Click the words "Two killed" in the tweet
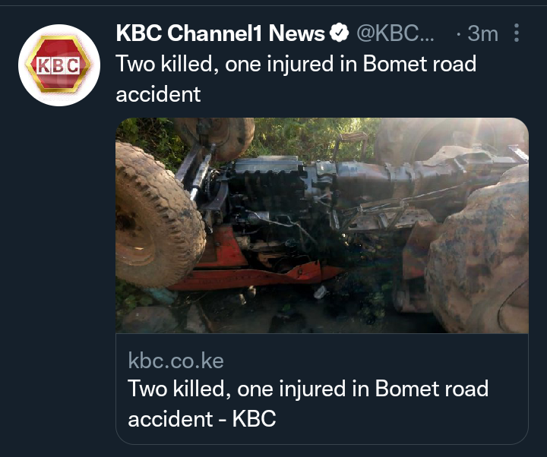This screenshot has width=547, height=457. click(164, 64)
